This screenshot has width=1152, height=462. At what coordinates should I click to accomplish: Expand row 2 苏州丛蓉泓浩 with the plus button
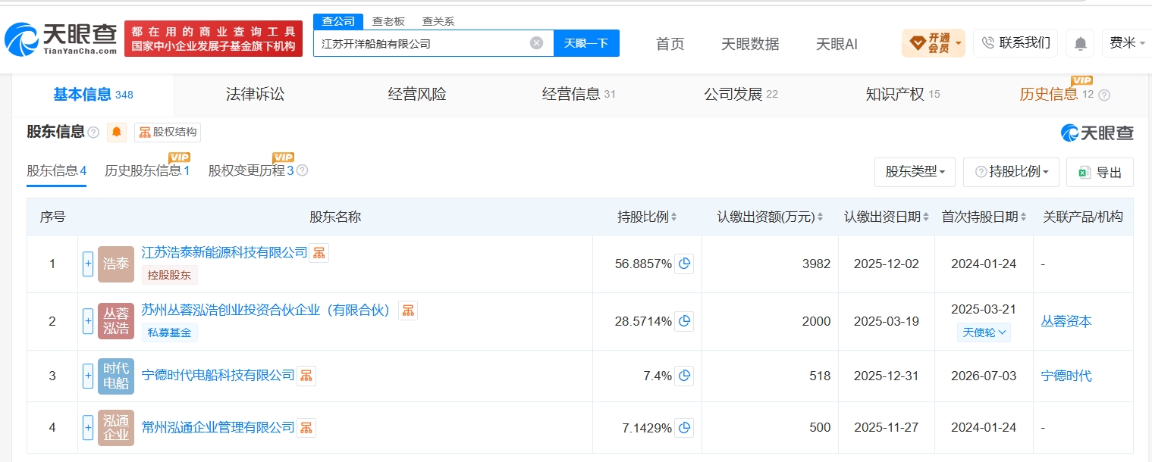(x=88, y=321)
